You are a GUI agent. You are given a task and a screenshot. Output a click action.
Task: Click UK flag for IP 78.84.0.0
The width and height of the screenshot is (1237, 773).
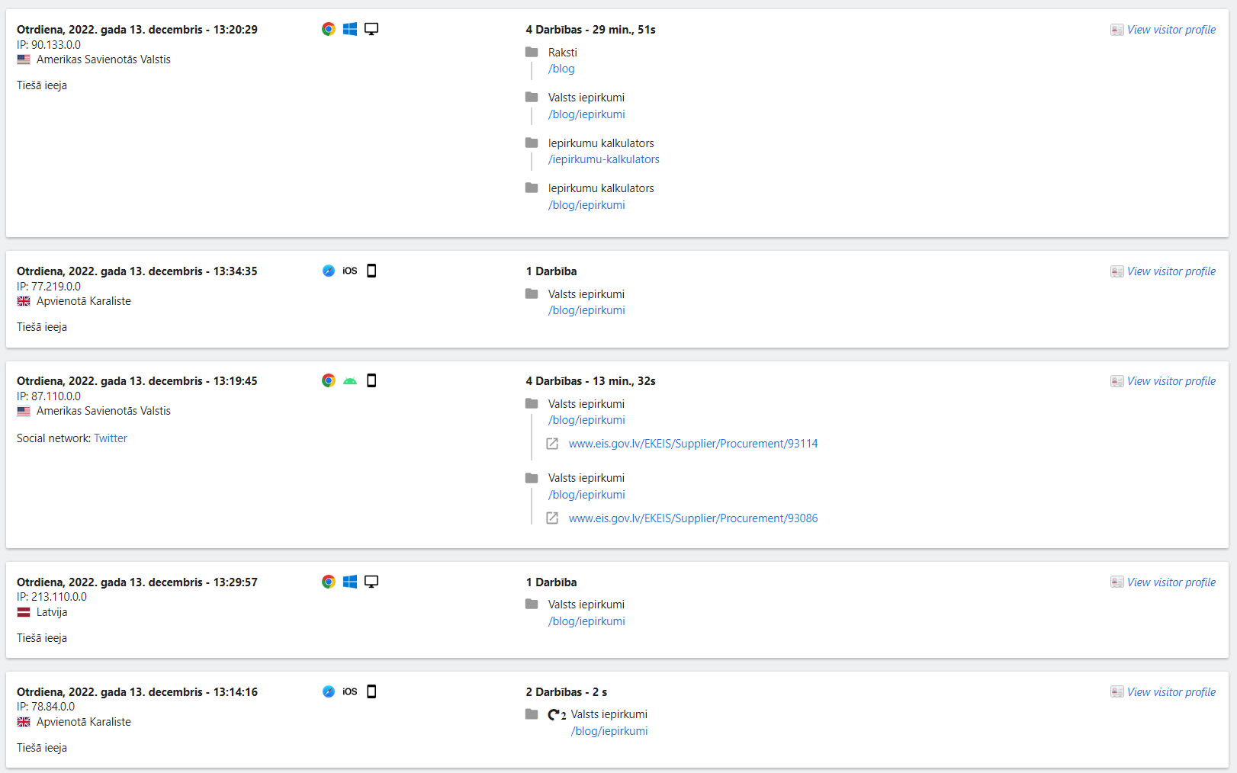coord(24,722)
